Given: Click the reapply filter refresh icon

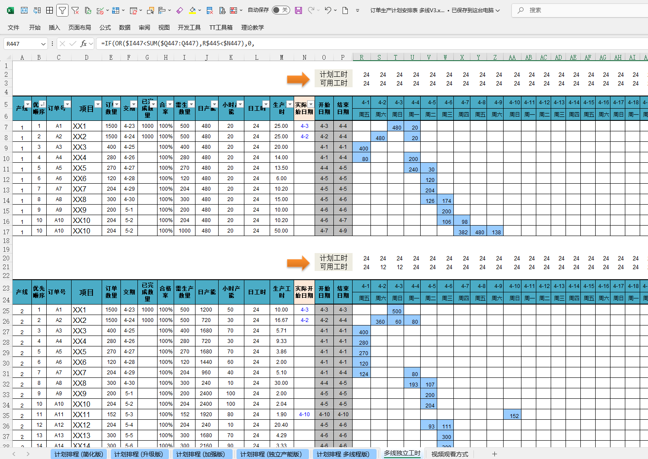Looking at the screenshot, I should pyautogui.click(x=88, y=10).
